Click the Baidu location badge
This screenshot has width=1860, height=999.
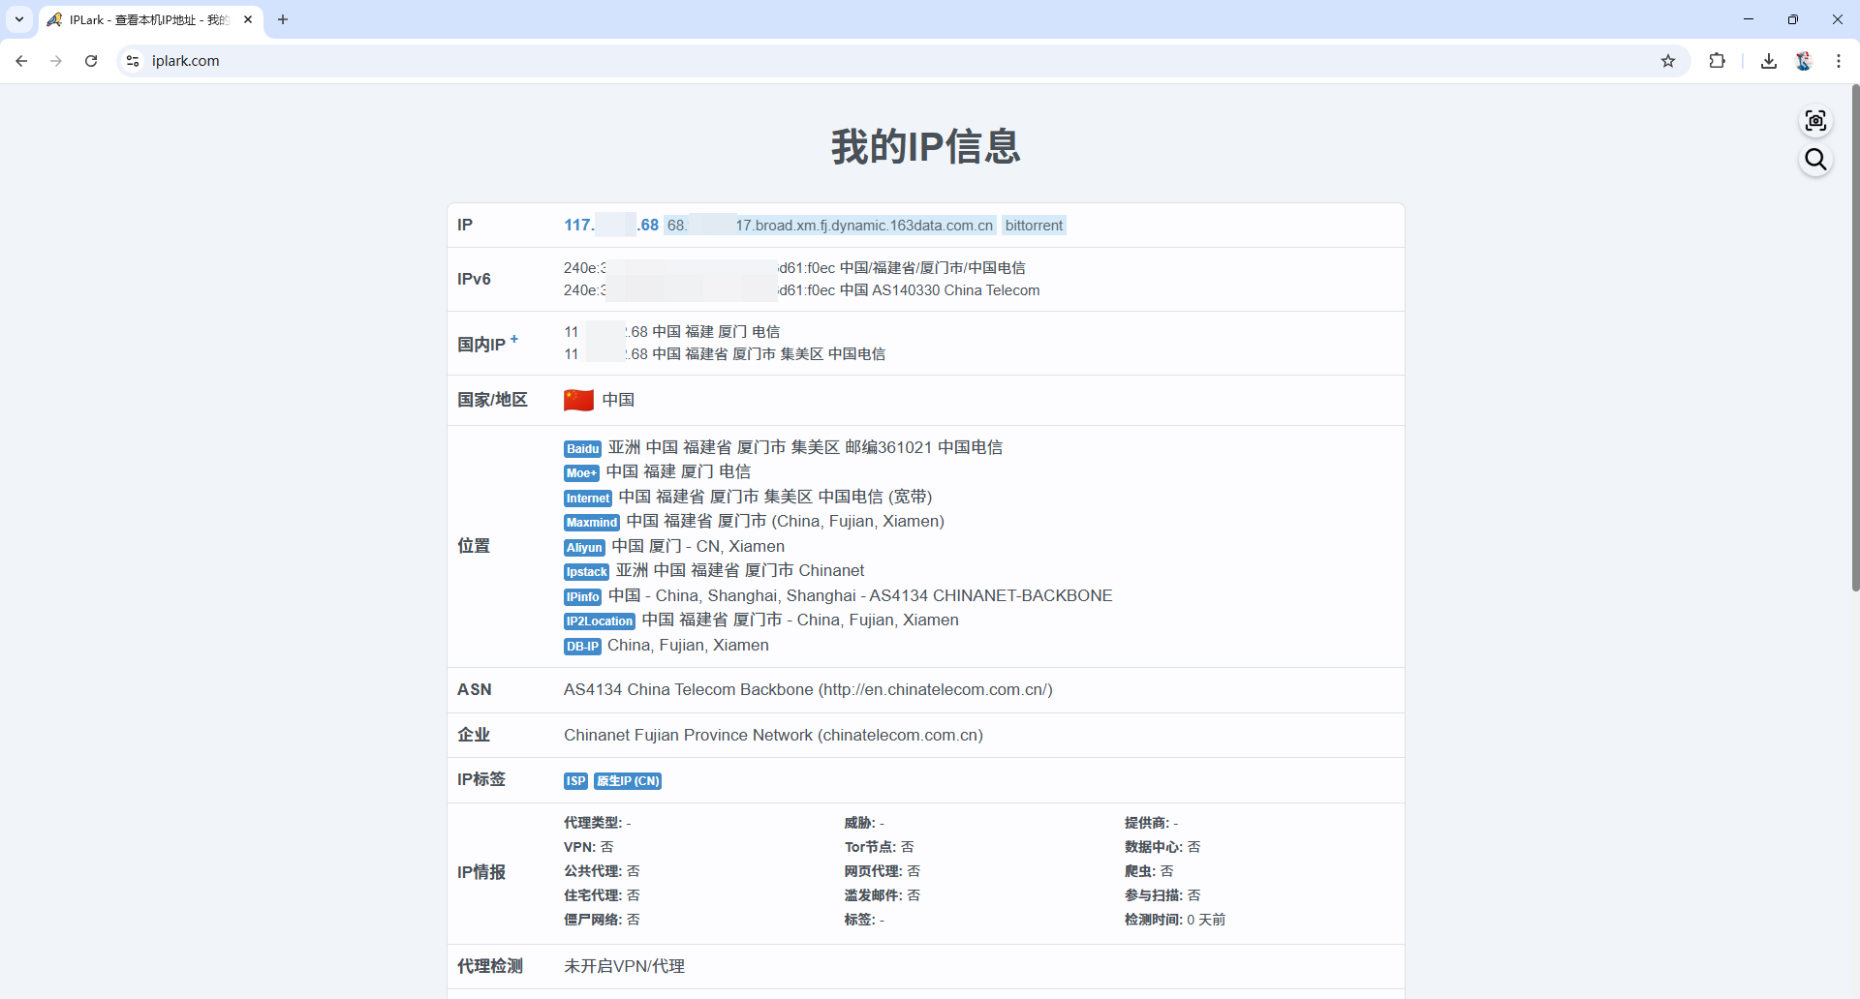pos(582,448)
